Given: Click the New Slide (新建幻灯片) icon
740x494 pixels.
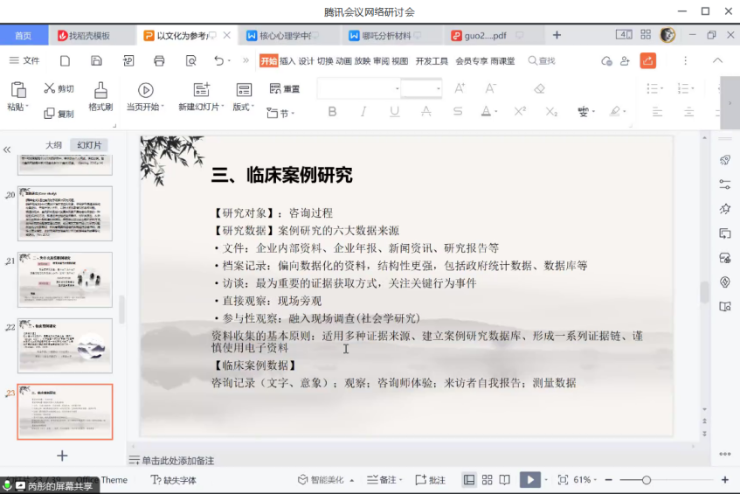Looking at the screenshot, I should click(201, 90).
